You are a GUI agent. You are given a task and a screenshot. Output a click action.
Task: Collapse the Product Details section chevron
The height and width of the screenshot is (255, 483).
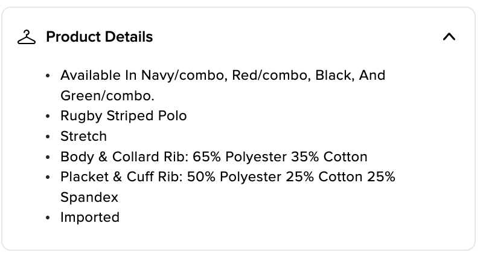(x=449, y=37)
